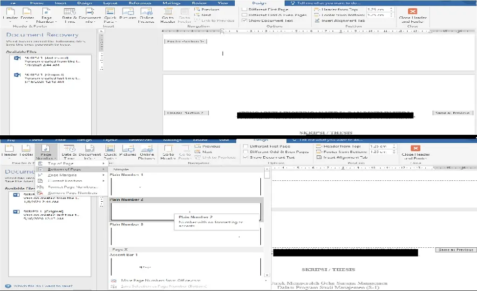Viewport: 477px width, 291px height.
Task: Expand Top of Page submenu
Action: tap(71, 163)
